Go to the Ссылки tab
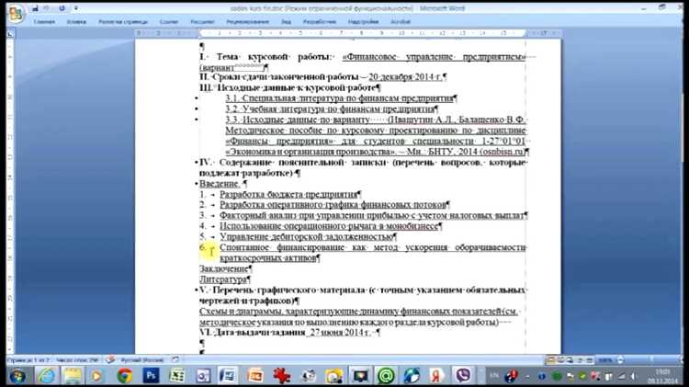 point(169,21)
